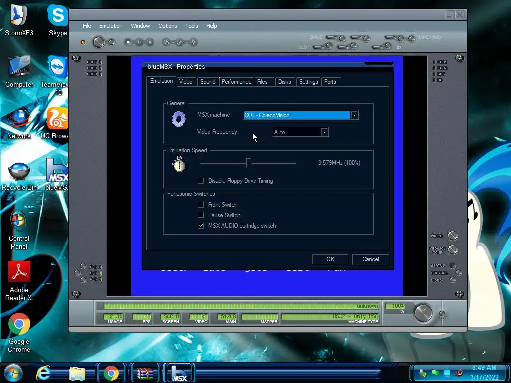Open Internet Explorer from taskbar
The height and width of the screenshot is (383, 511).
[x=43, y=373]
